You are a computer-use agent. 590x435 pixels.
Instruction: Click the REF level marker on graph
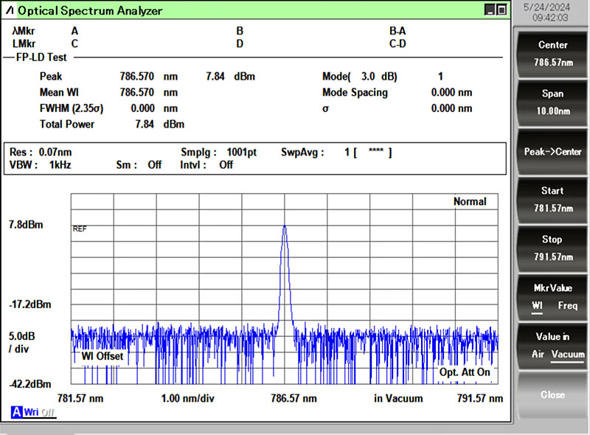pos(80,229)
